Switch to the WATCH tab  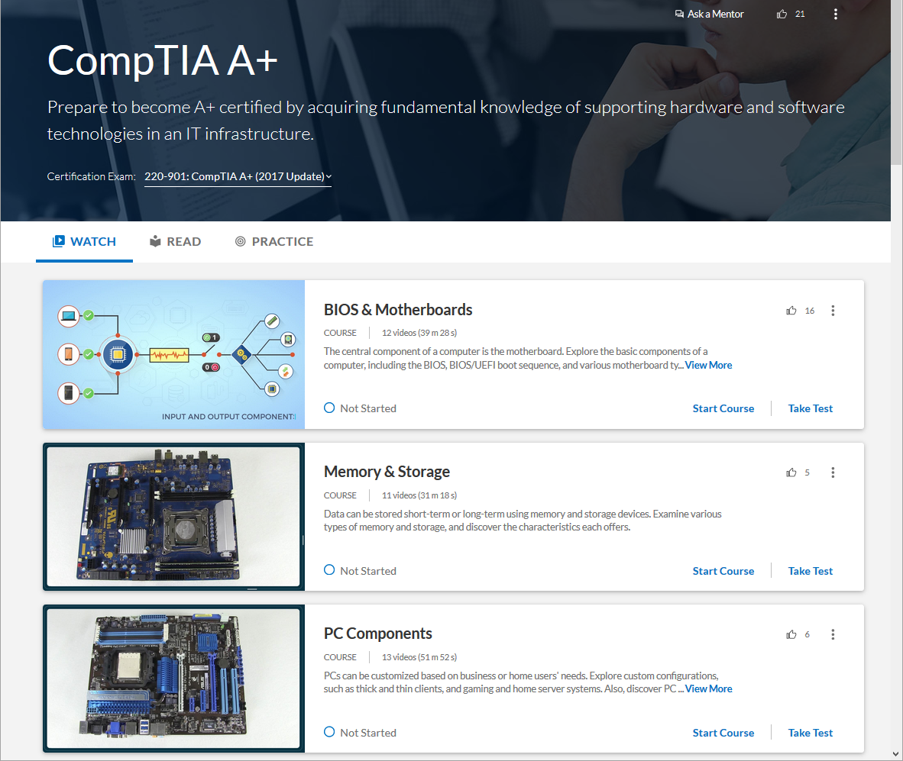84,242
